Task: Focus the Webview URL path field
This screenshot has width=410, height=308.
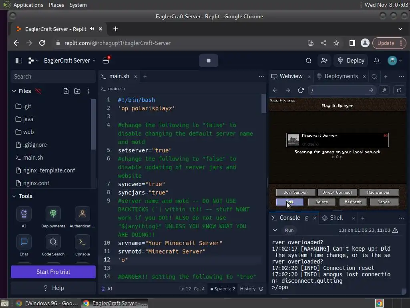Action: (342, 90)
